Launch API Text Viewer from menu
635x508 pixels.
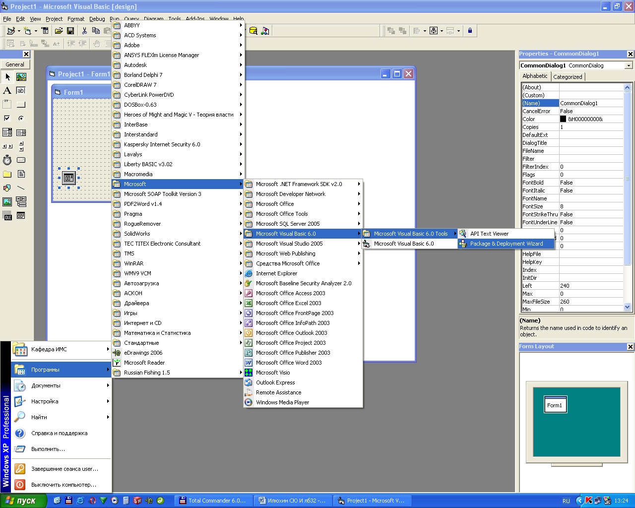506,234
